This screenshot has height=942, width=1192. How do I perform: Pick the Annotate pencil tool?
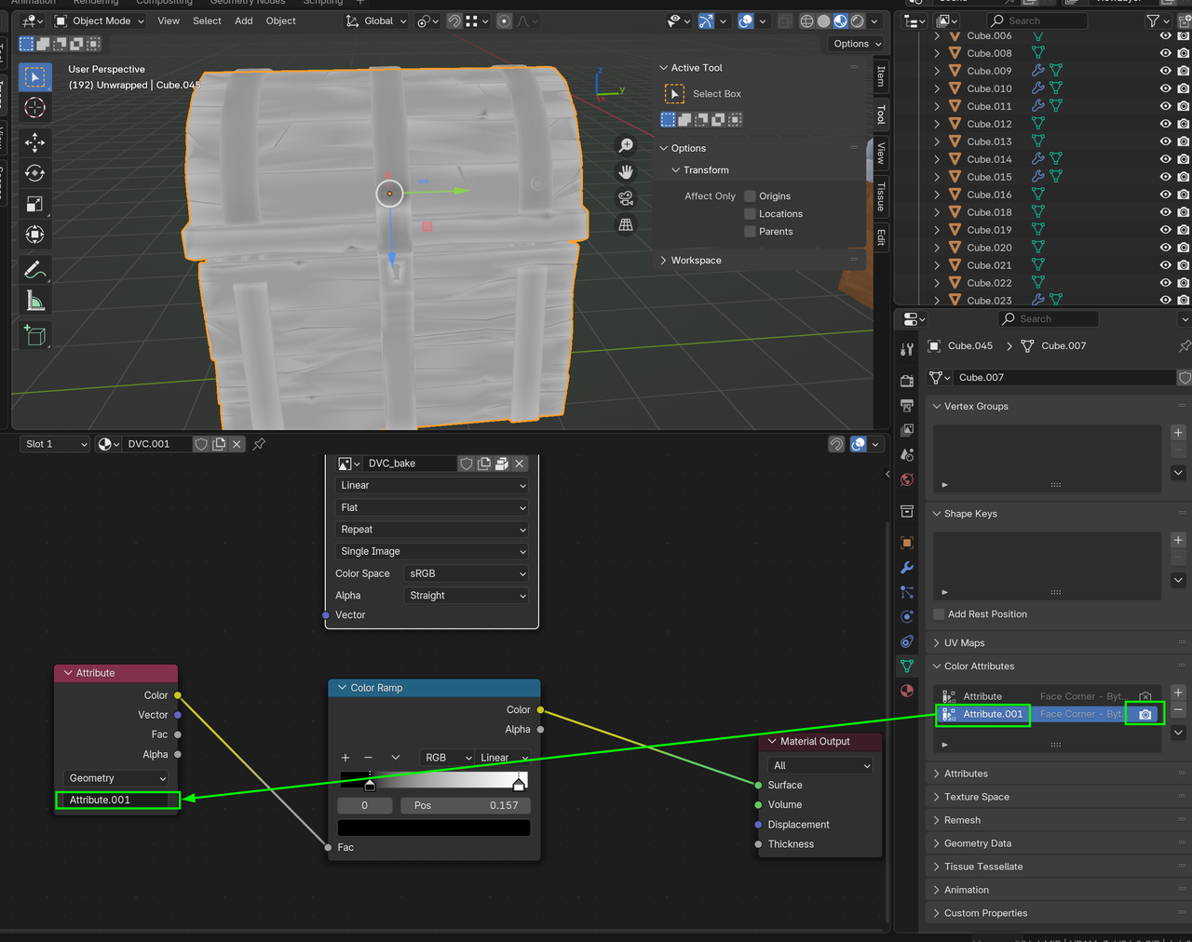[x=34, y=270]
